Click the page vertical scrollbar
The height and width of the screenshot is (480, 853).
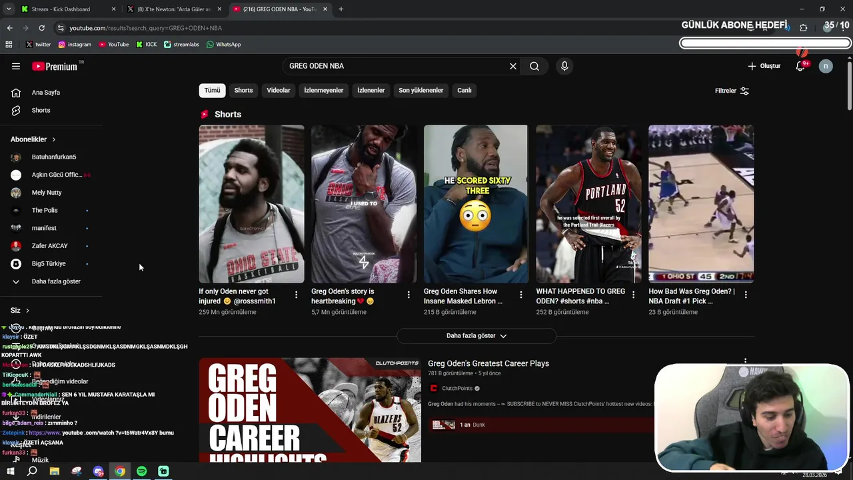pyautogui.click(x=849, y=87)
